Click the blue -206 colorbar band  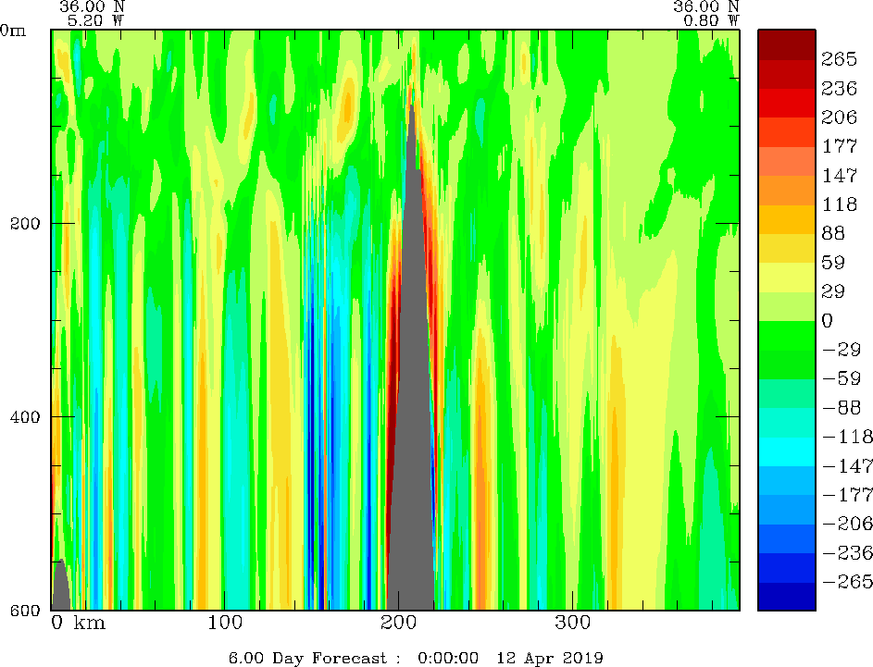pyautogui.click(x=787, y=510)
